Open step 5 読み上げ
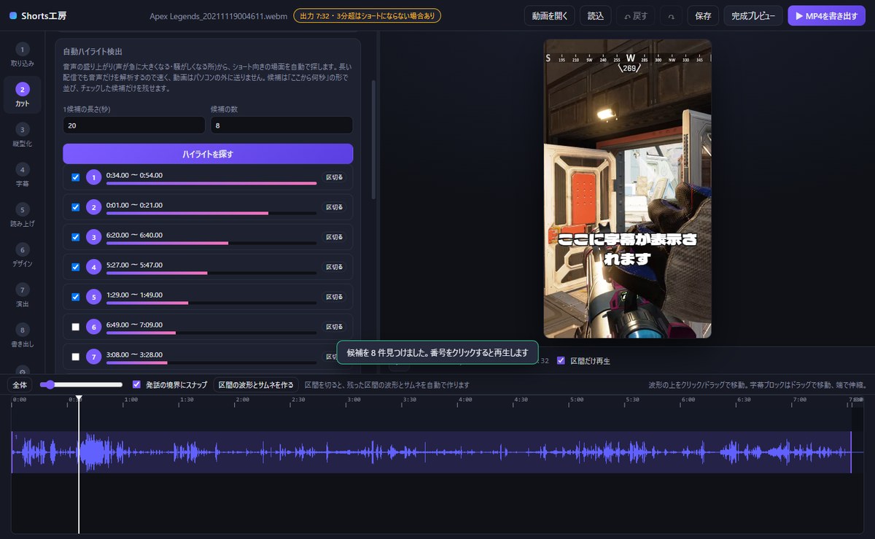 point(22,214)
